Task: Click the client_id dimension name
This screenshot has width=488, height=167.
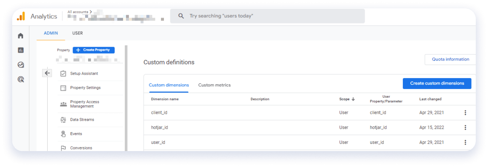Action: 159,113
